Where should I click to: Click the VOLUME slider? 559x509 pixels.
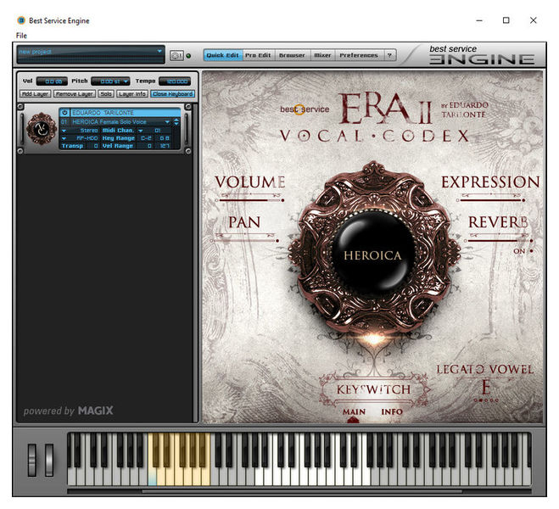pyautogui.click(x=251, y=200)
